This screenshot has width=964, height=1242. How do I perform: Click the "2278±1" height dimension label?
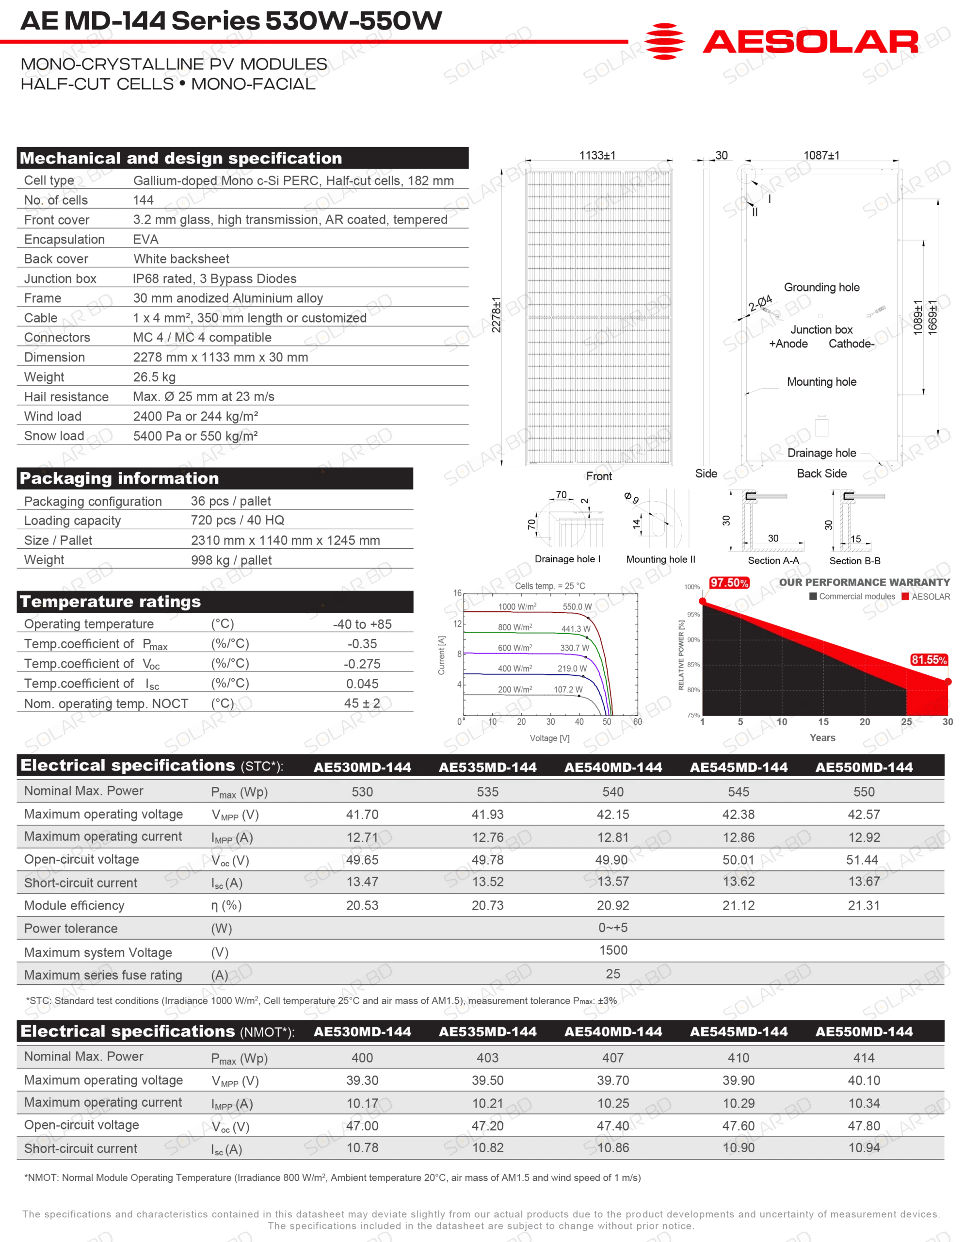click(x=496, y=314)
